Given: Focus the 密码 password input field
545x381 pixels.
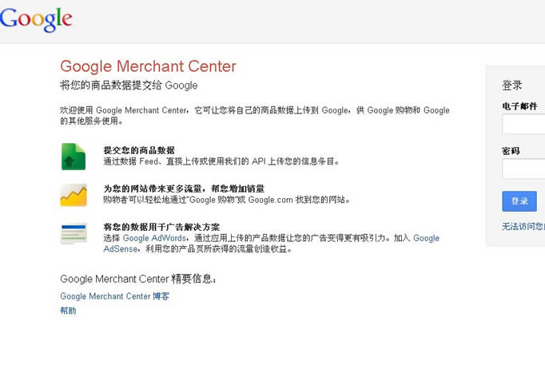Looking at the screenshot, I should click(524, 169).
